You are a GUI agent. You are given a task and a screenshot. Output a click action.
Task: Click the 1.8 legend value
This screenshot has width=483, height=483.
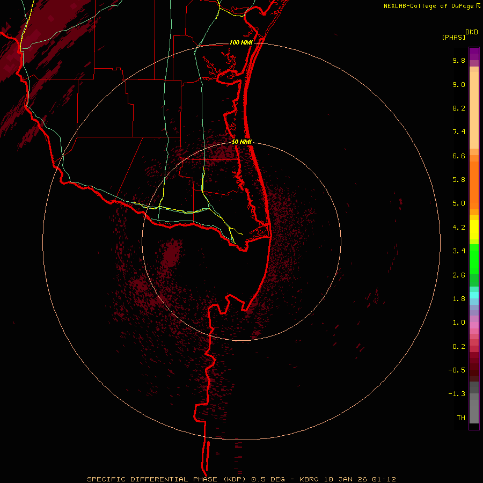[459, 299]
